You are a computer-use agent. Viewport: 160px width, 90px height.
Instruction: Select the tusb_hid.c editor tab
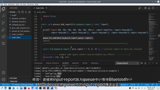pos(40,8)
